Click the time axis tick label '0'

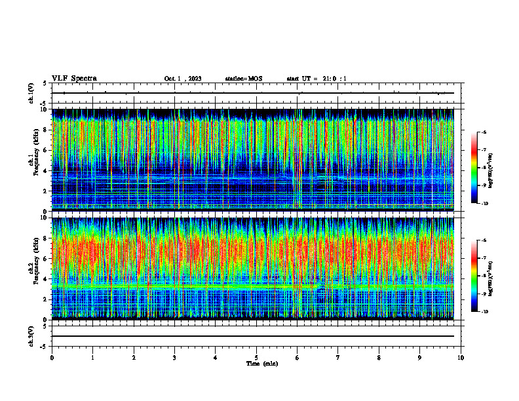pos(52,358)
